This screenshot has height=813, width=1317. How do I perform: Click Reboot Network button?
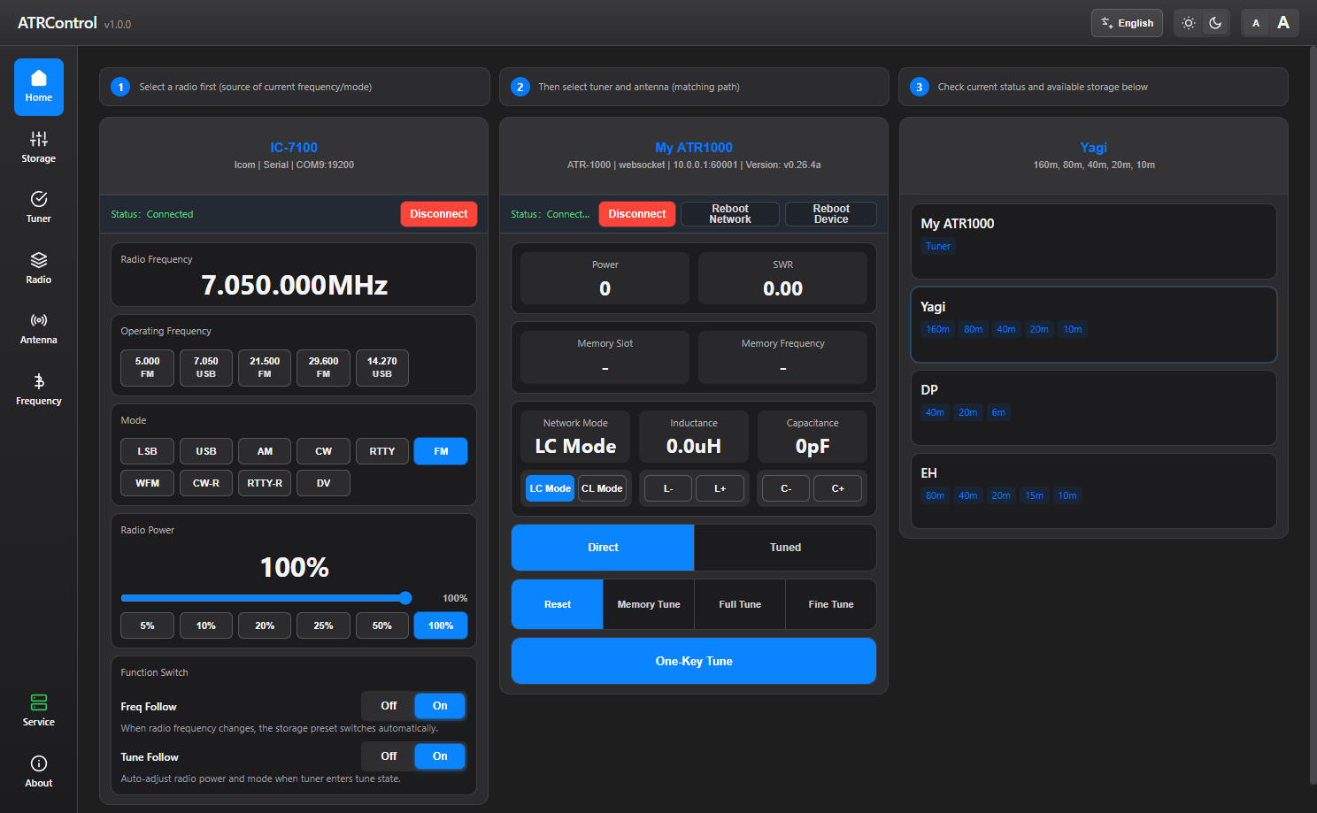pos(730,214)
